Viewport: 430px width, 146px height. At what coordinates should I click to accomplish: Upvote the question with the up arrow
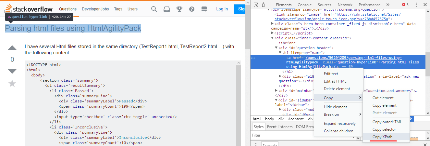pyautogui.click(x=12, y=48)
